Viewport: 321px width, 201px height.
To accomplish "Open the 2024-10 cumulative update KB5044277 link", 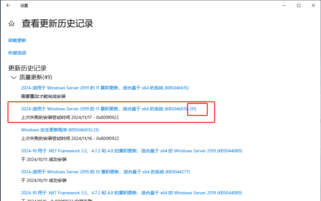I will point(105,172).
